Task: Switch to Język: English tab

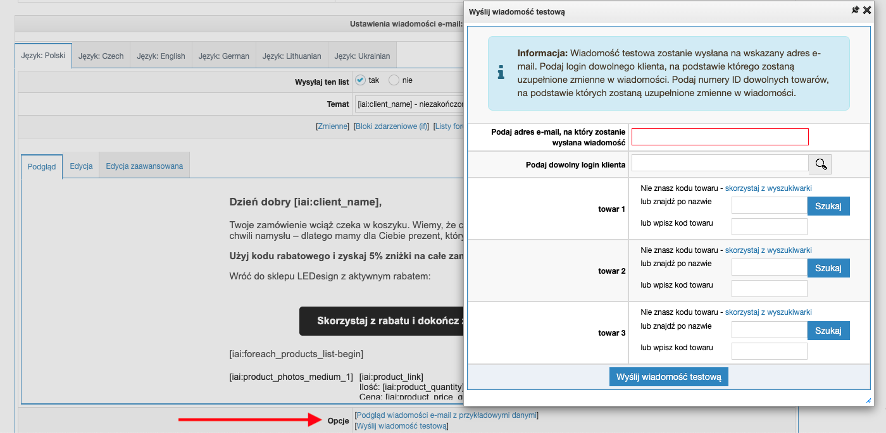Action: [161, 56]
